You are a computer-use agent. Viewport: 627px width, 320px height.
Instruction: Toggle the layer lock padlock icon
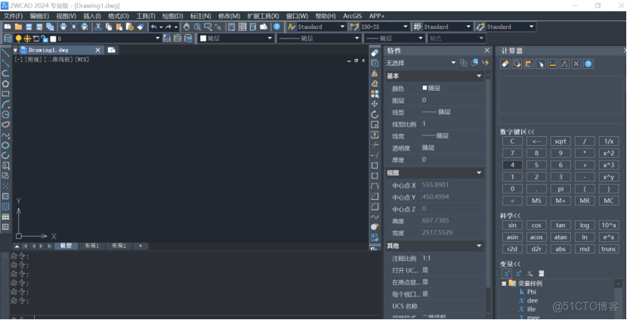pos(45,39)
